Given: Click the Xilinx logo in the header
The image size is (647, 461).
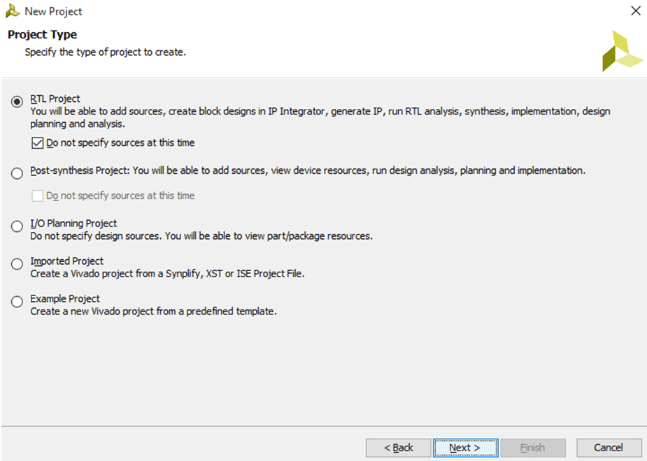Looking at the screenshot, I should (x=622, y=51).
